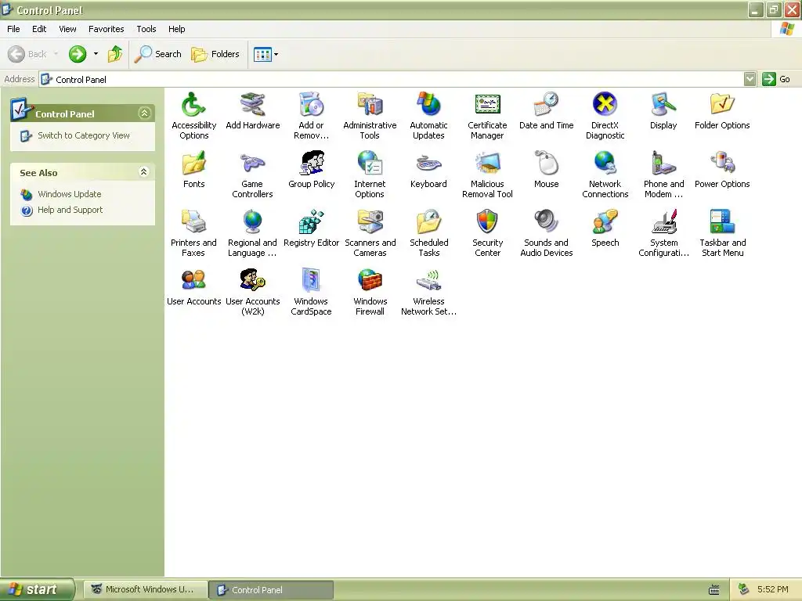This screenshot has width=802, height=601.
Task: Click the taskbar clock showing 5:52 PM
Action: pyautogui.click(x=773, y=589)
